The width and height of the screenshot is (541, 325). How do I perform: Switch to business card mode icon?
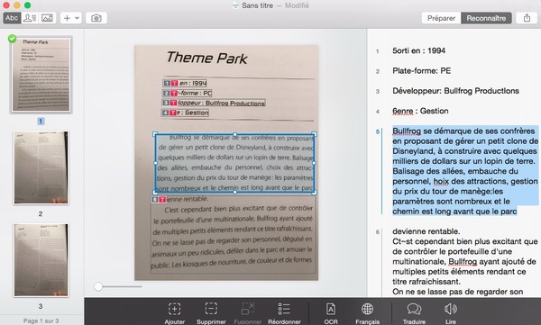coord(30,18)
